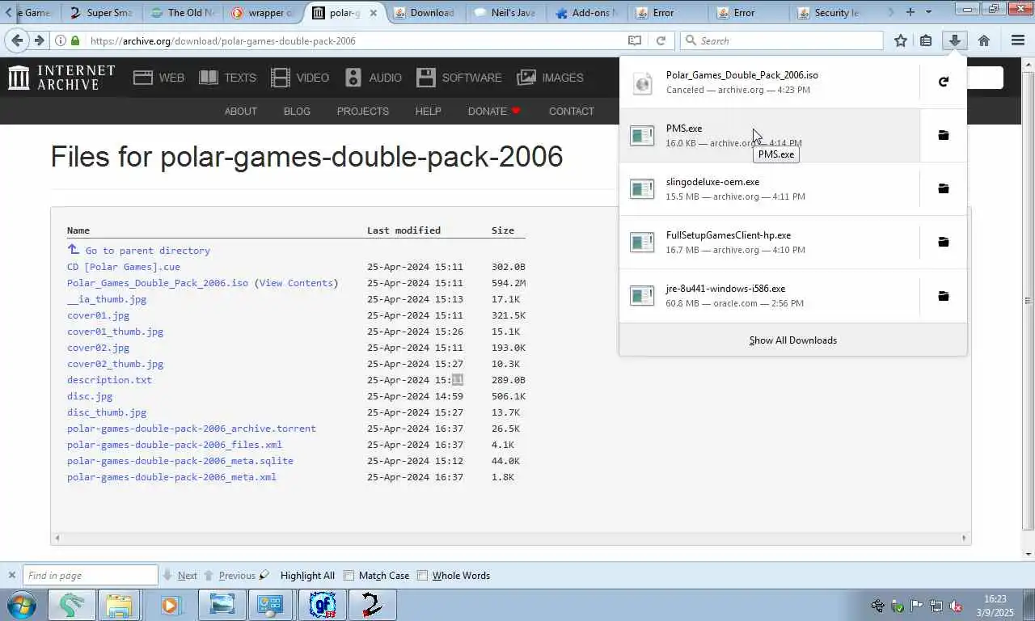This screenshot has height=621, width=1035.
Task: Click the View Contents link
Action: pyautogui.click(x=296, y=283)
